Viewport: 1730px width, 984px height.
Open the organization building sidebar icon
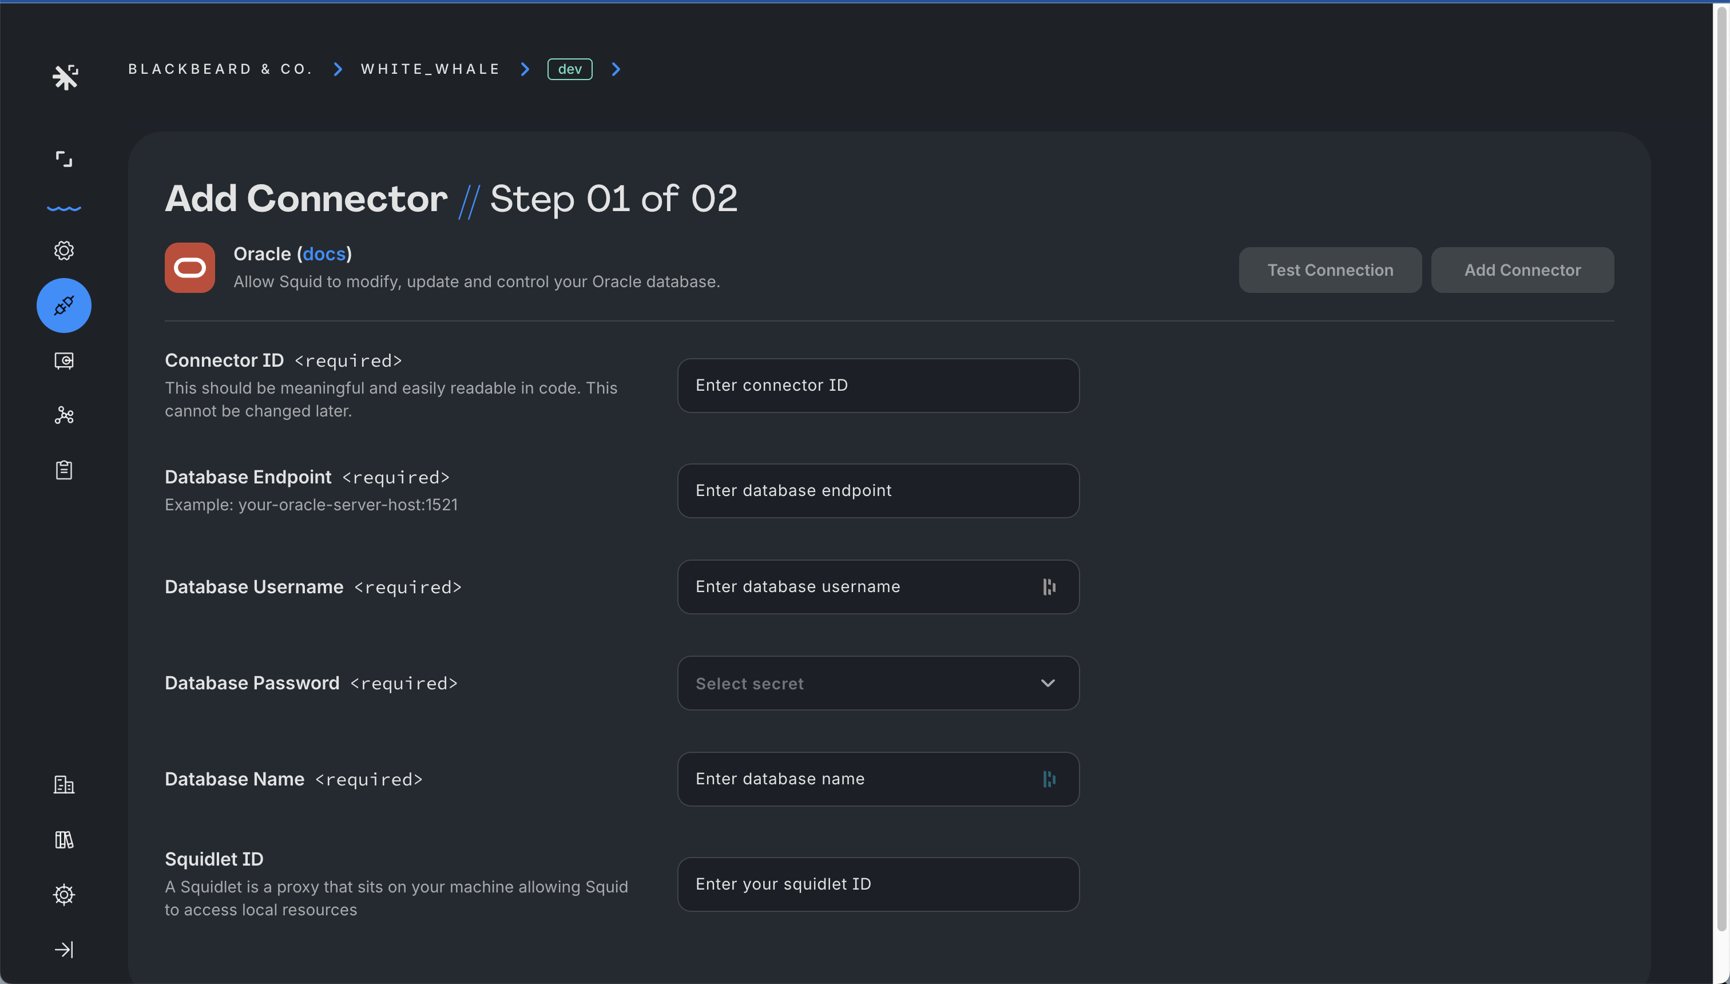64,785
